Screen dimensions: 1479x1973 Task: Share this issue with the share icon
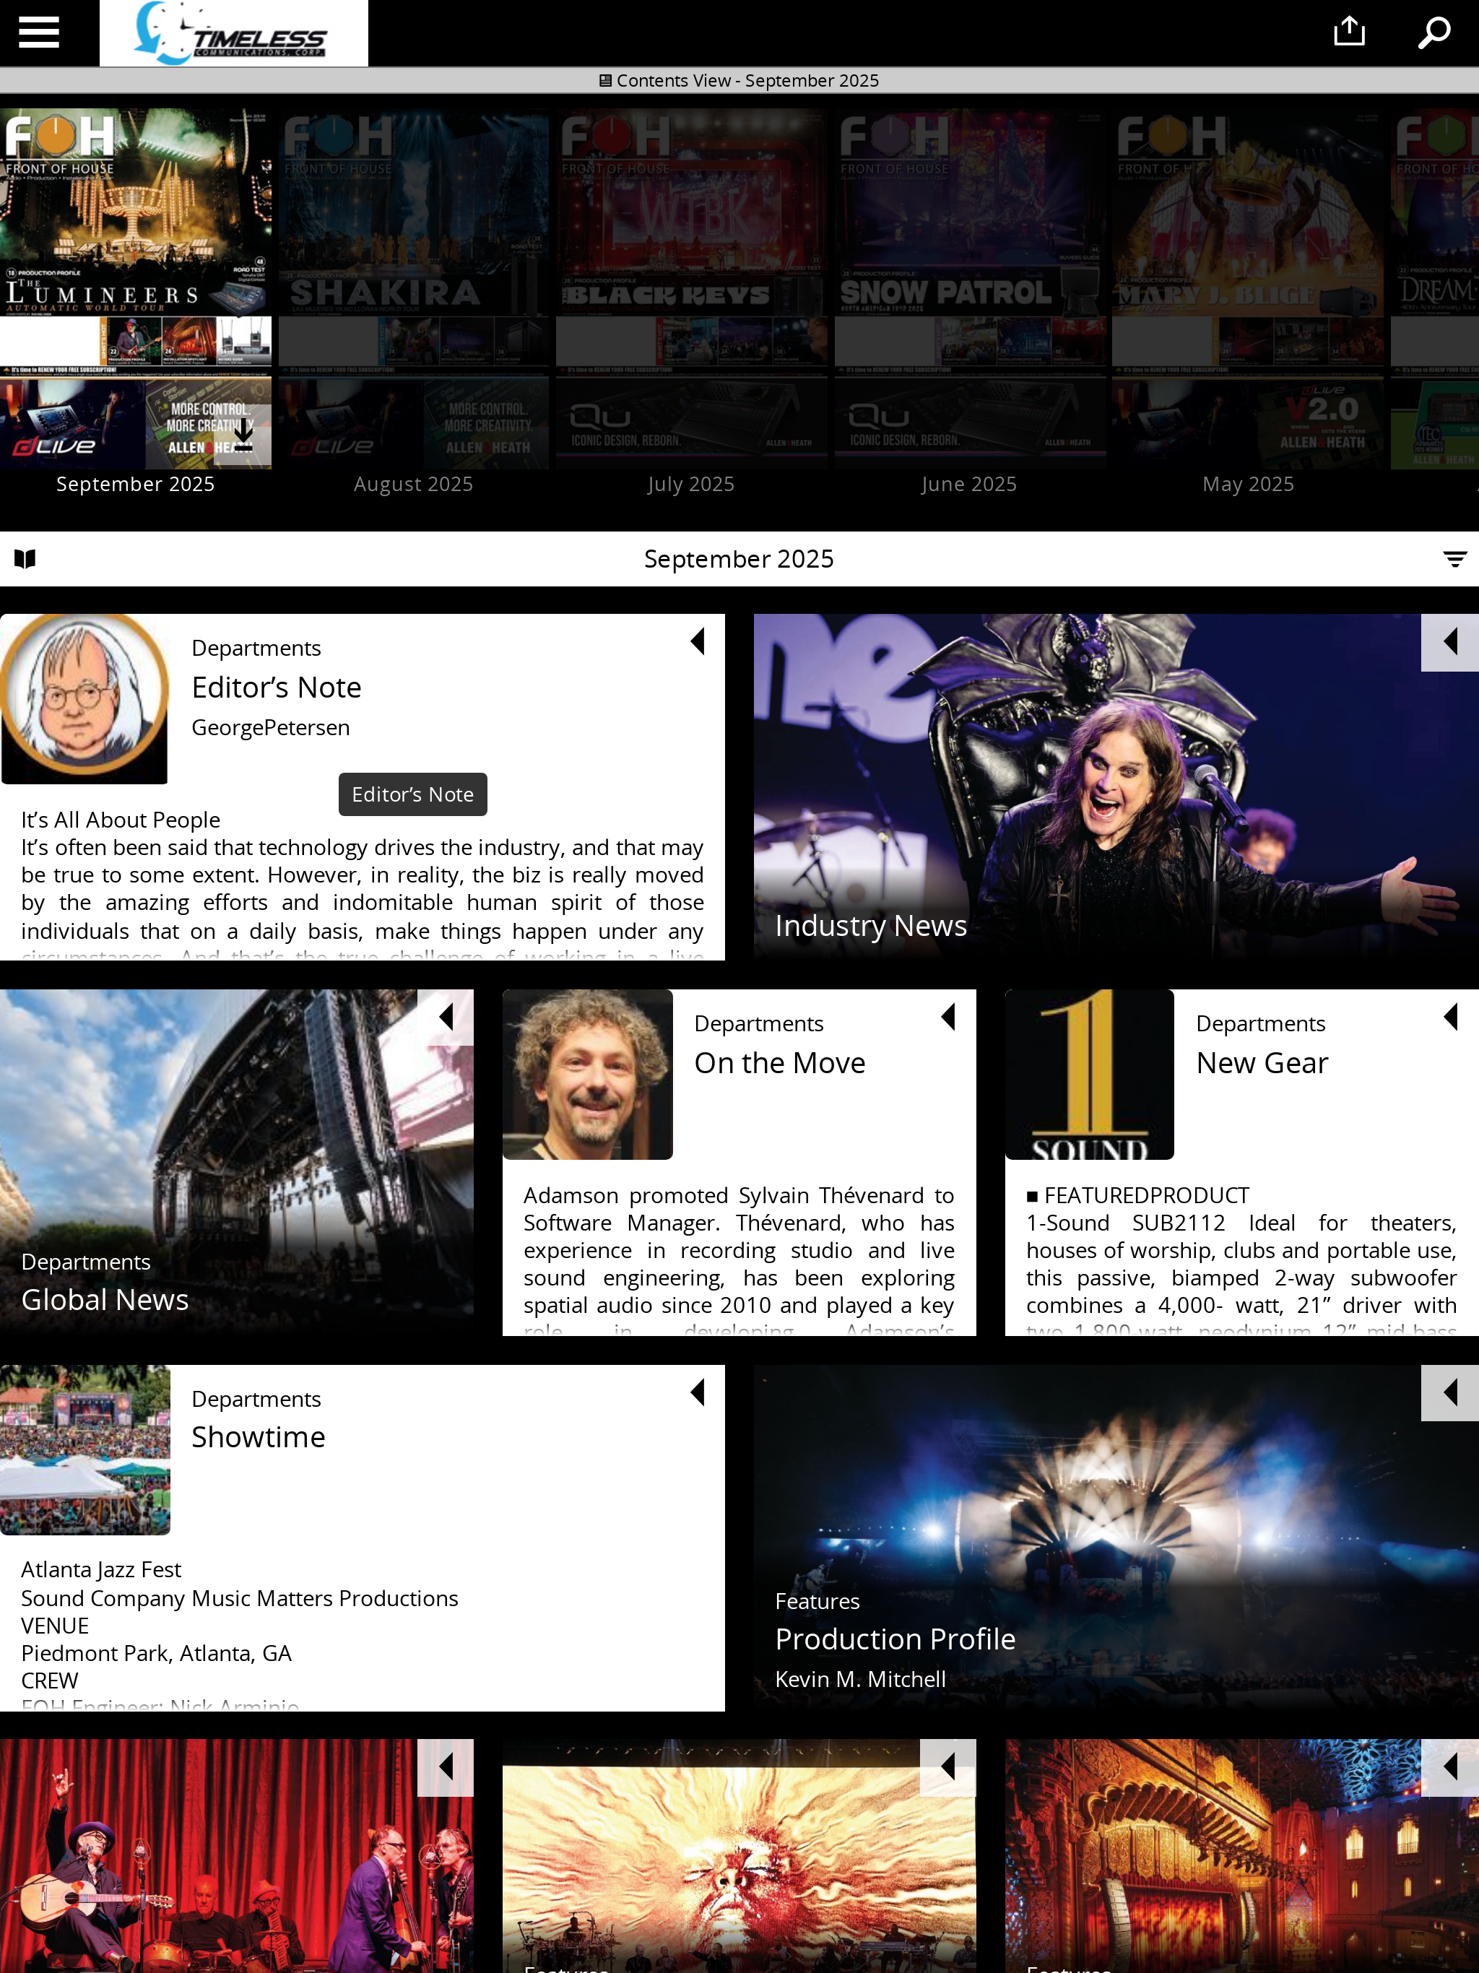click(1349, 31)
